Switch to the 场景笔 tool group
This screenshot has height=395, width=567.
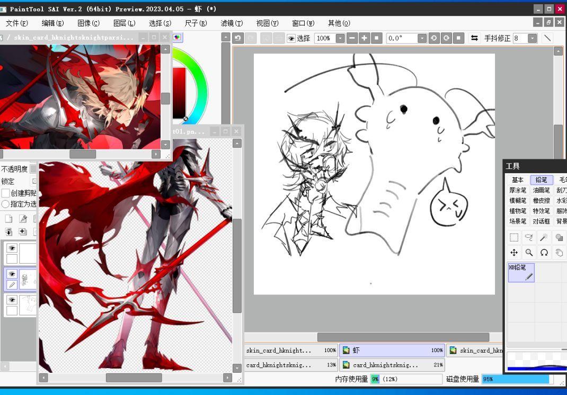click(518, 221)
